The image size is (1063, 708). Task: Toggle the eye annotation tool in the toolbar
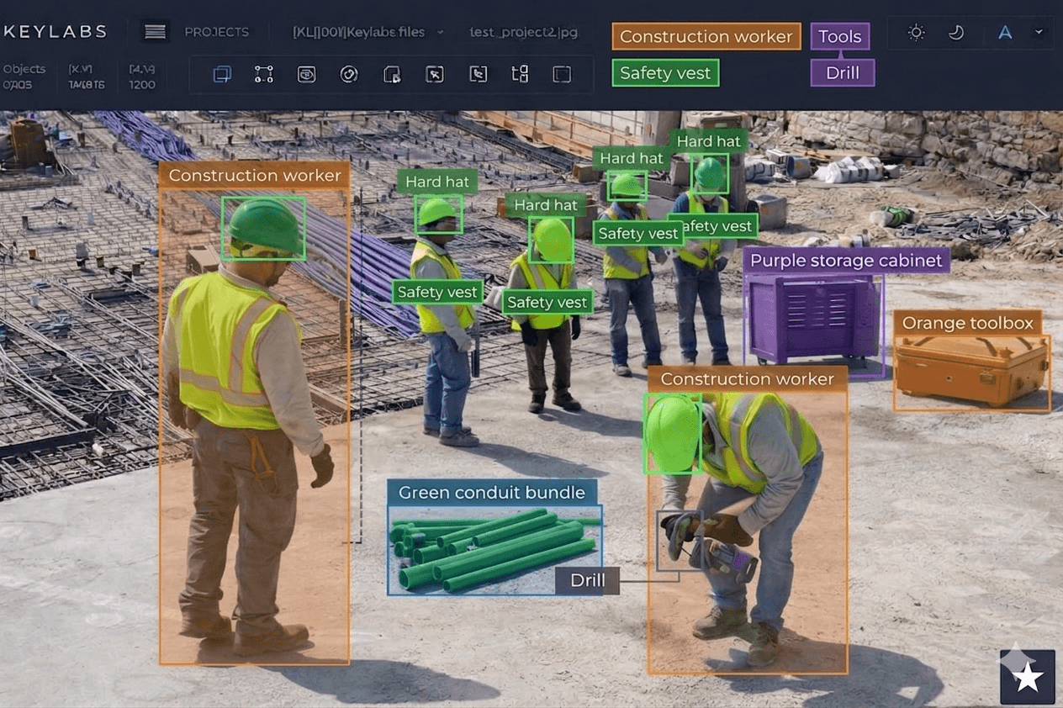[x=306, y=74]
